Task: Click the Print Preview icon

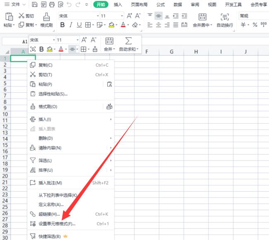Action: [x=61, y=5]
